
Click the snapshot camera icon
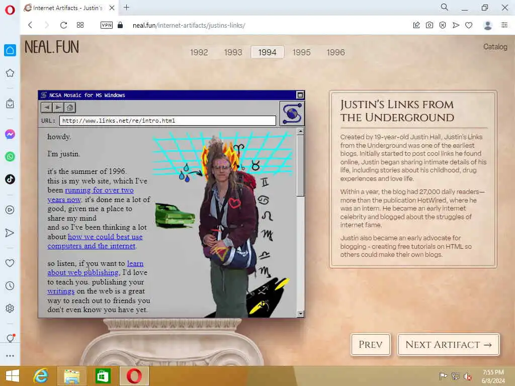point(430,25)
